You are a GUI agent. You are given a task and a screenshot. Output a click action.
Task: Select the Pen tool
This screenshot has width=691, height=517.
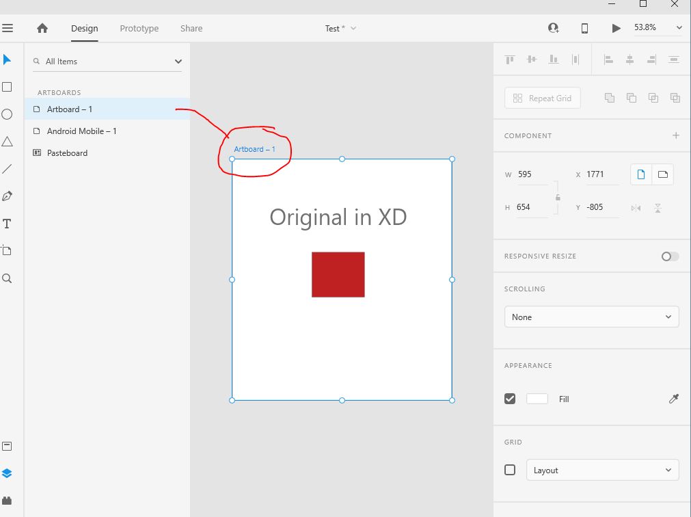[8, 196]
